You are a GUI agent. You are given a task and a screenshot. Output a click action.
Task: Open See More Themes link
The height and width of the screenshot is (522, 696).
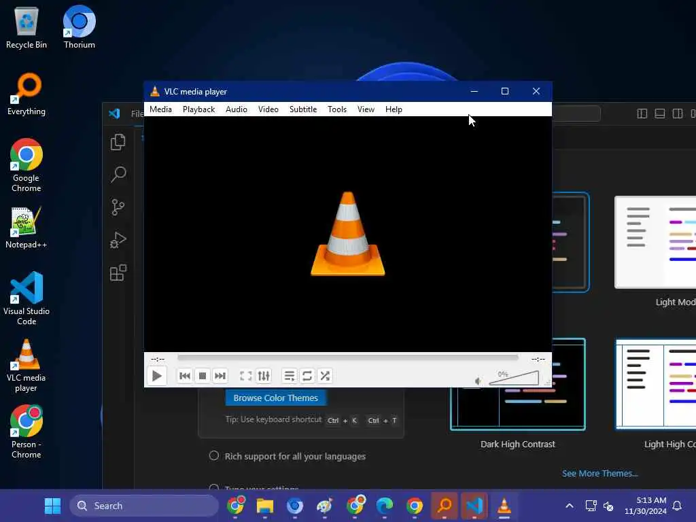pyautogui.click(x=599, y=474)
